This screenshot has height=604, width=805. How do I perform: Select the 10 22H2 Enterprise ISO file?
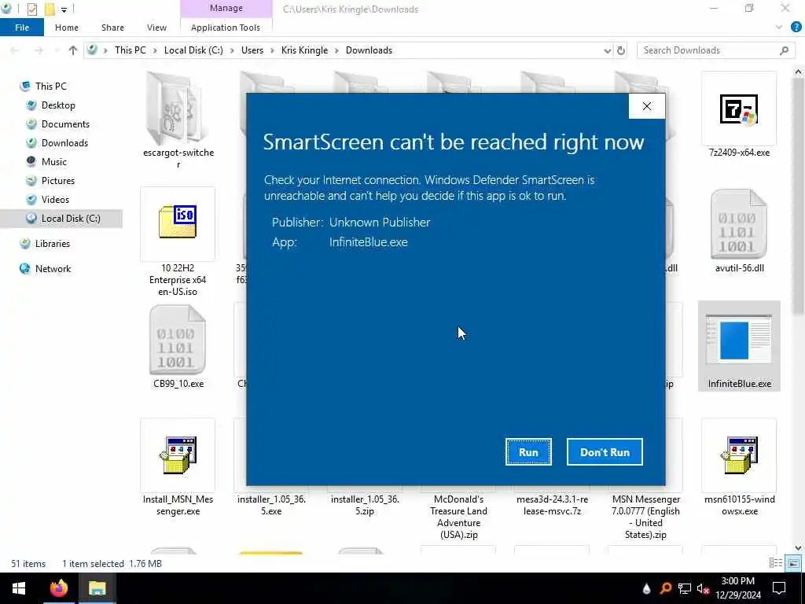tap(178, 241)
